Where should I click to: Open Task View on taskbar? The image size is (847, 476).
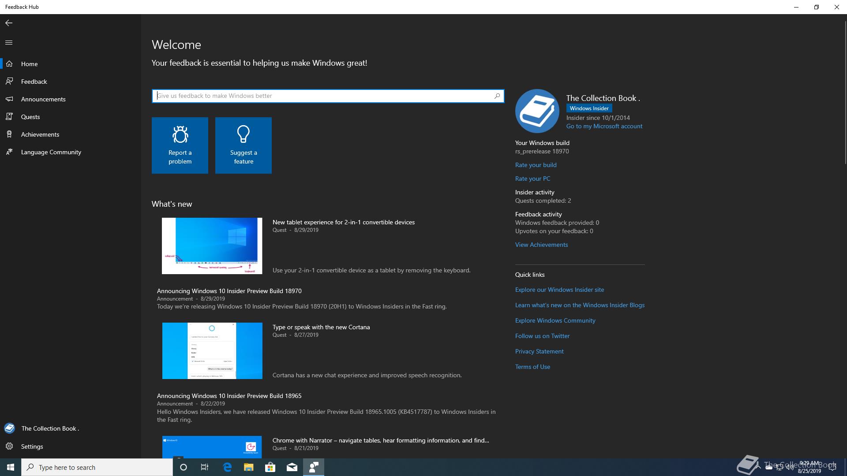point(205,467)
